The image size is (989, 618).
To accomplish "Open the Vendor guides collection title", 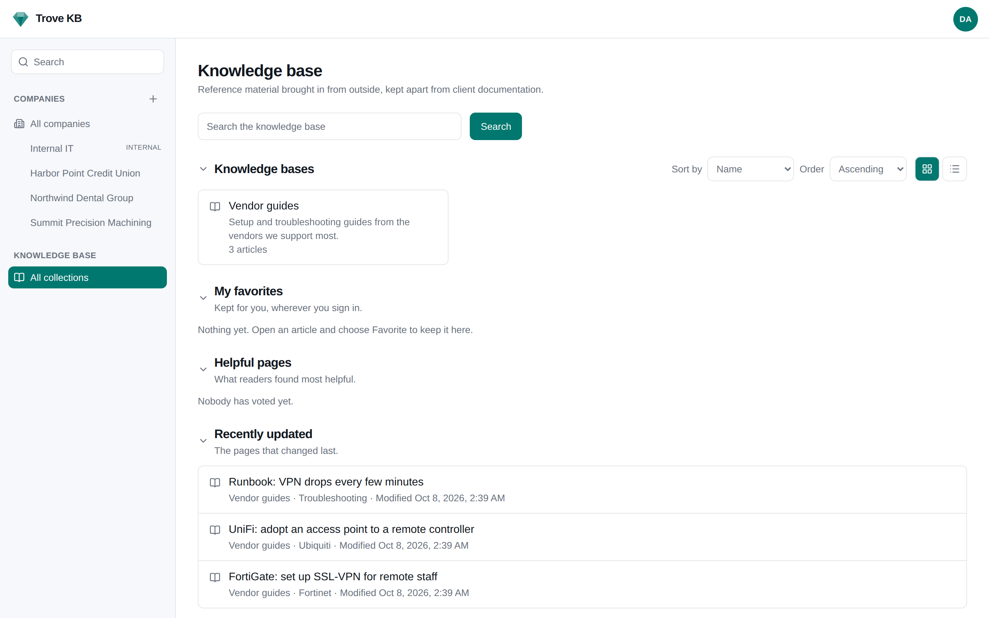I will point(264,206).
